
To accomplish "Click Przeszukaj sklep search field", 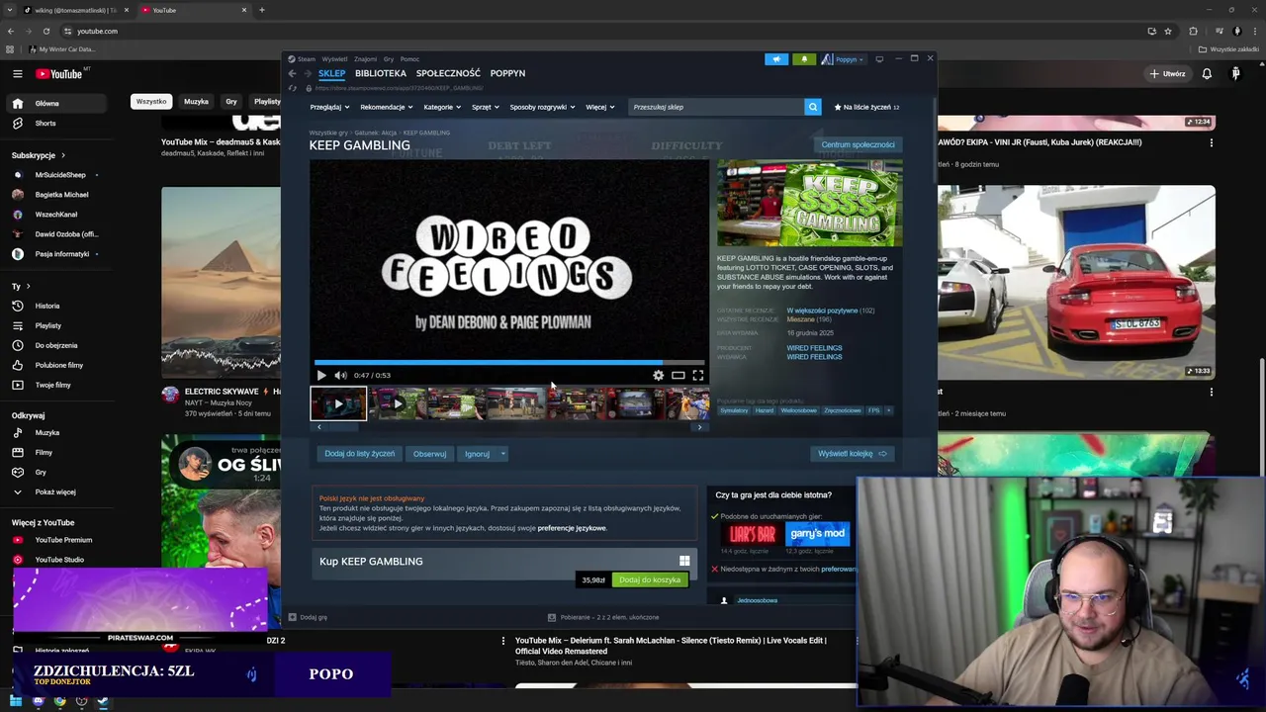I will click(717, 107).
